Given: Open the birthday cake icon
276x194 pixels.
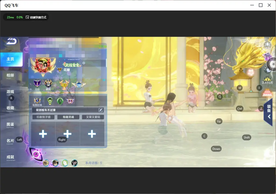Looking at the screenshot, I should (267, 93).
